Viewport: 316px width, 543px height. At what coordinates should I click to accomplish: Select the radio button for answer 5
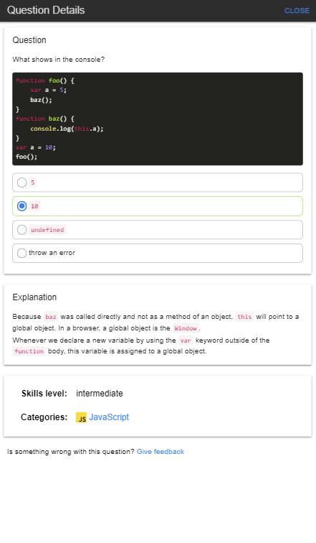pyautogui.click(x=21, y=182)
